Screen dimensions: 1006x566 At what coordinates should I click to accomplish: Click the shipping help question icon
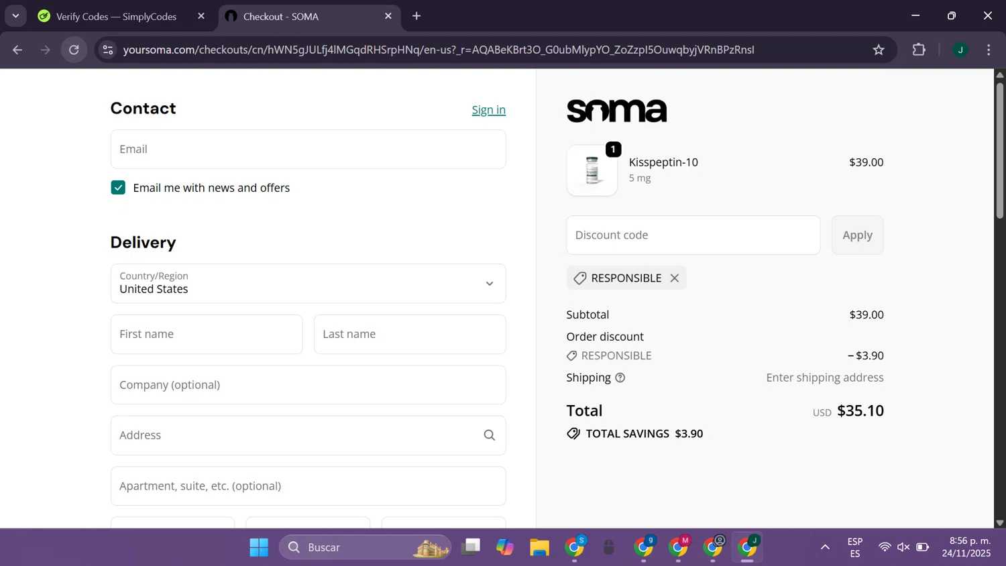point(620,378)
